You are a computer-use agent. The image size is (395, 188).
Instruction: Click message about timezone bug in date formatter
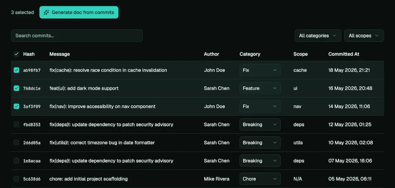(x=102, y=143)
